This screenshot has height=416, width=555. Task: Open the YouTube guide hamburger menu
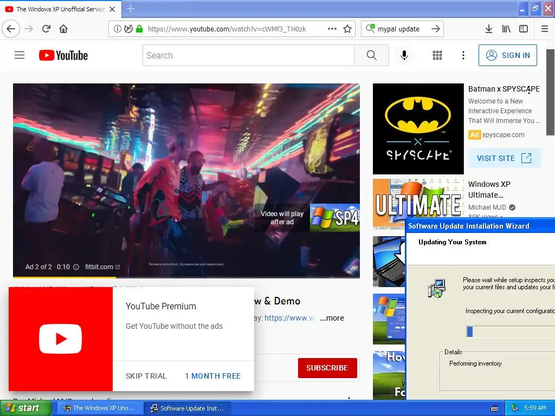pyautogui.click(x=20, y=55)
